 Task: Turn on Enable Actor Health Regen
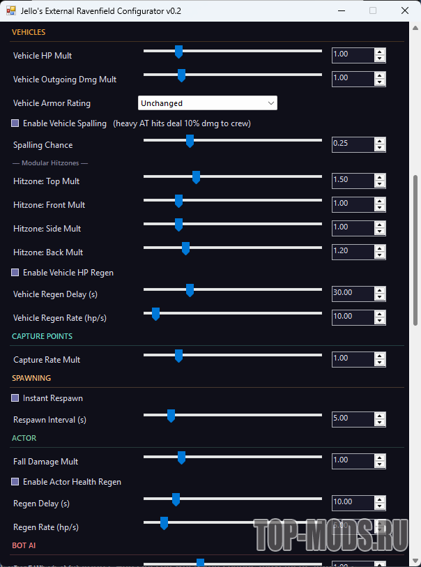click(x=15, y=482)
